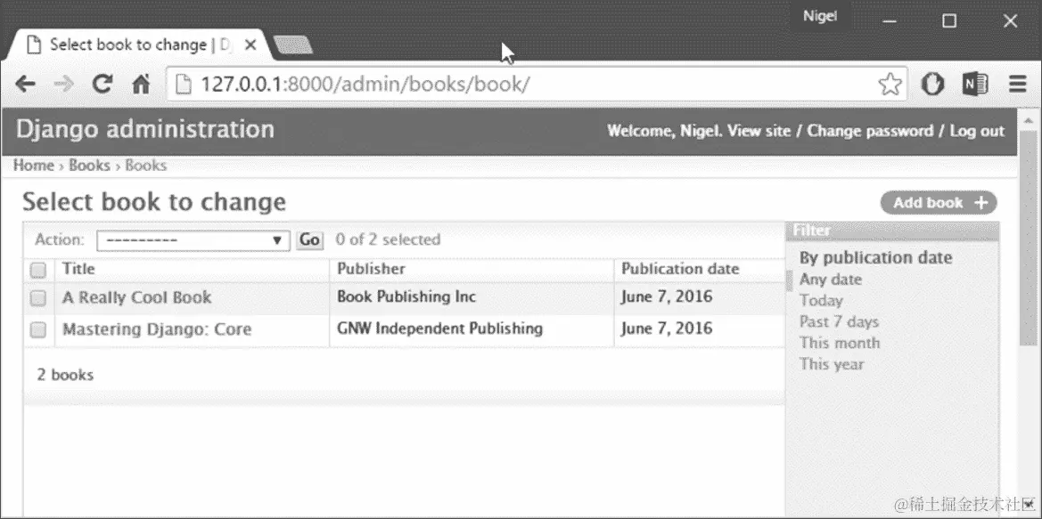
Task: Click the Change password link
Action: [870, 131]
